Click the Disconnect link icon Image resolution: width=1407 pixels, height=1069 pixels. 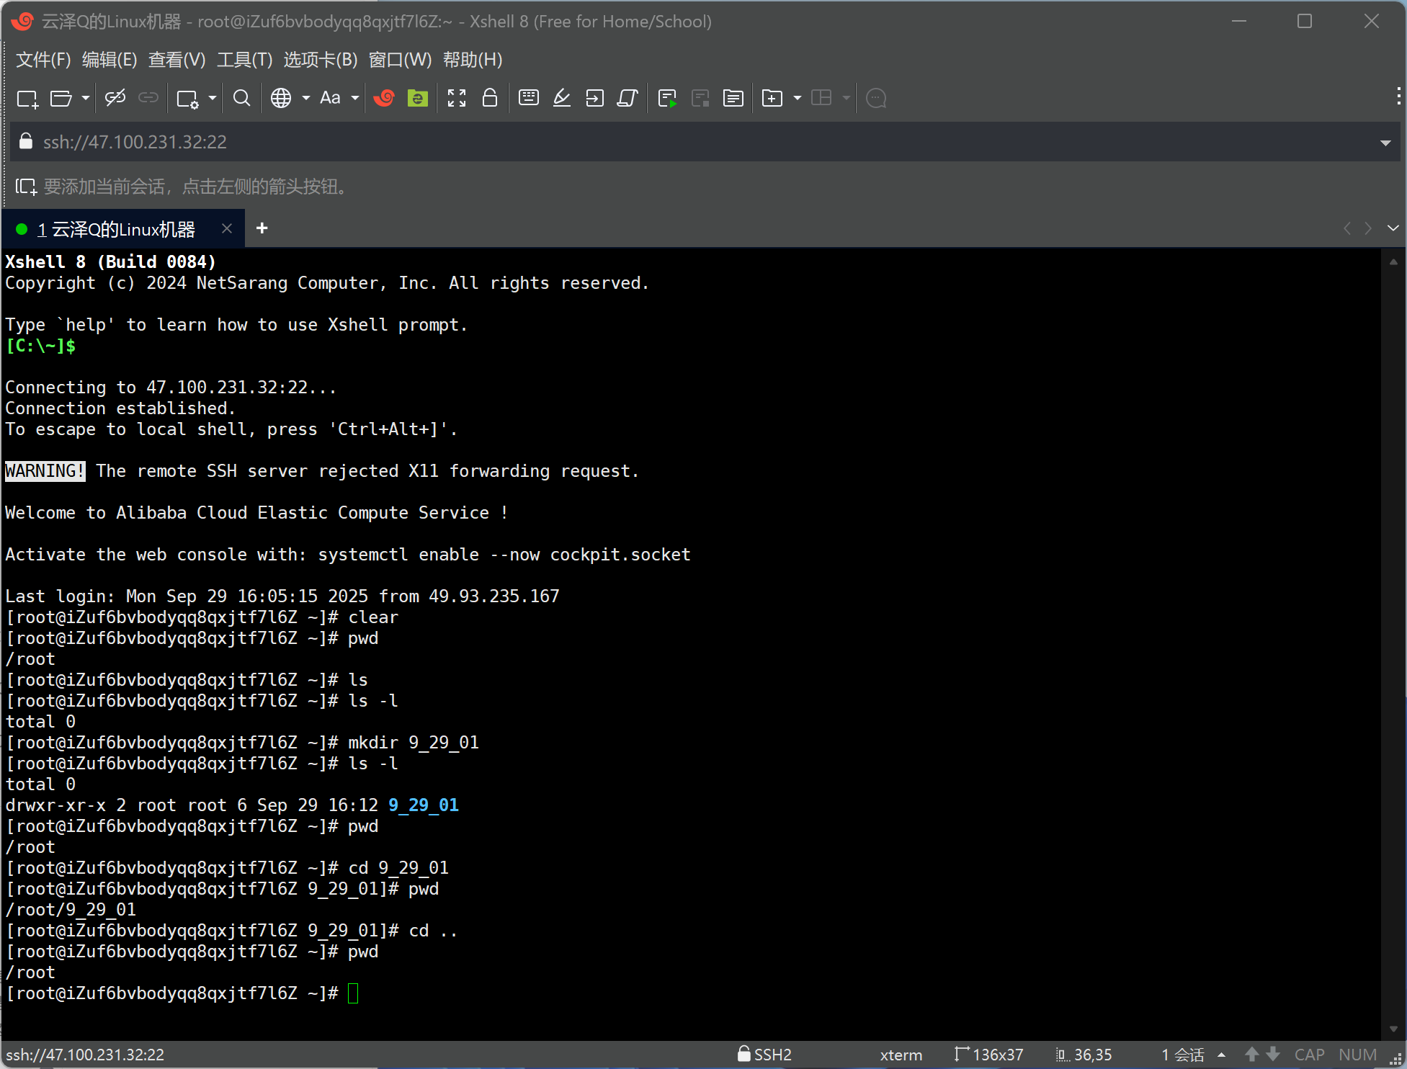pos(115,98)
